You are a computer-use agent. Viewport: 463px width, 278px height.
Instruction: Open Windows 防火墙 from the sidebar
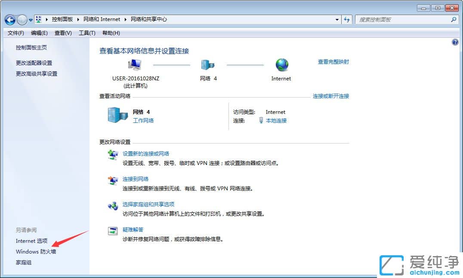tap(36, 251)
